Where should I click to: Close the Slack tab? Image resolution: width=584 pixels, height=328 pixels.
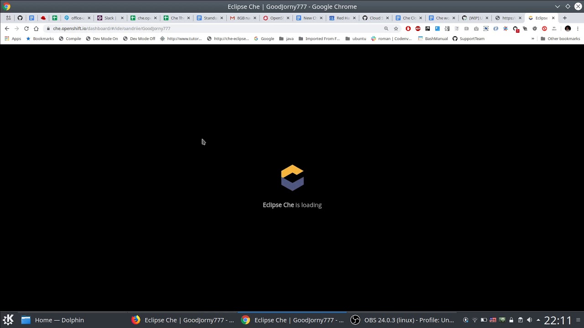coord(122,18)
